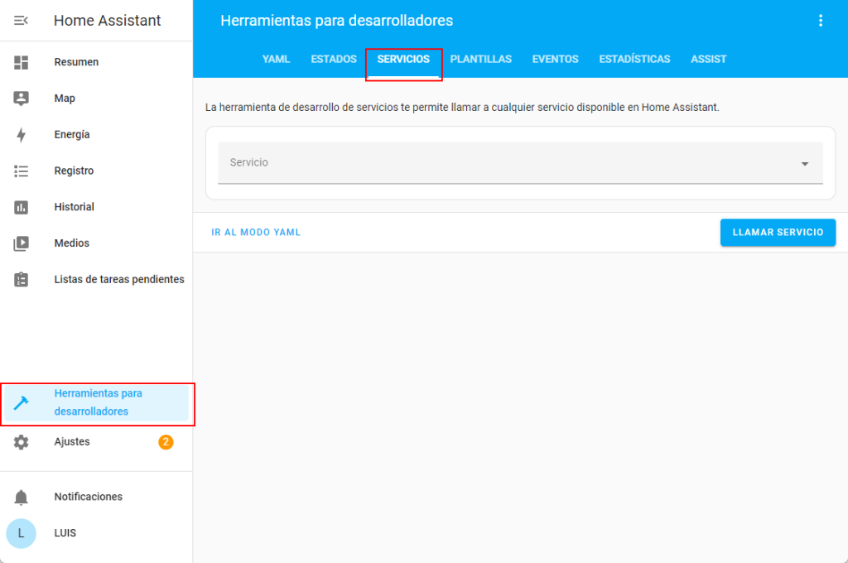Viewport: 848px width, 563px height.
Task: Click the Resumen dashboard icon
Action: point(22,62)
